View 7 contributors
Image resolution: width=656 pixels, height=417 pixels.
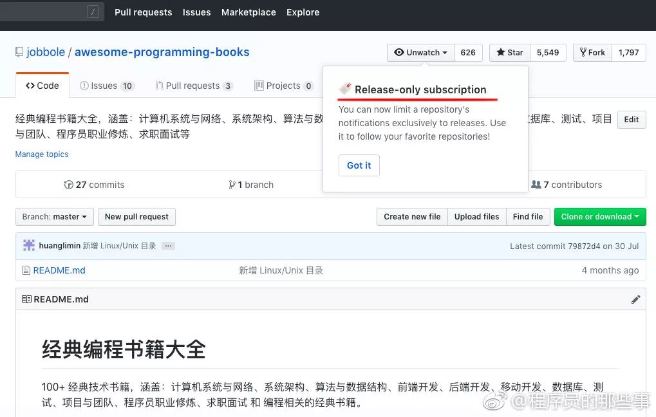(x=567, y=185)
